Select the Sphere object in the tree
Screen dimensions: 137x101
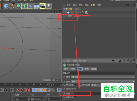pyautogui.click(x=72, y=13)
